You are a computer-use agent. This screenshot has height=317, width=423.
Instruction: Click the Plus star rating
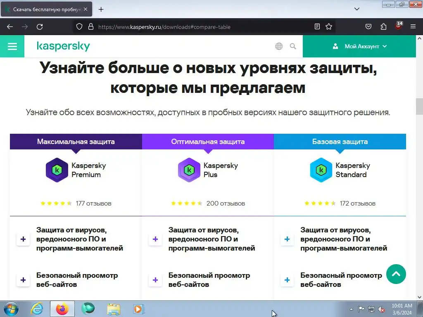(x=187, y=203)
